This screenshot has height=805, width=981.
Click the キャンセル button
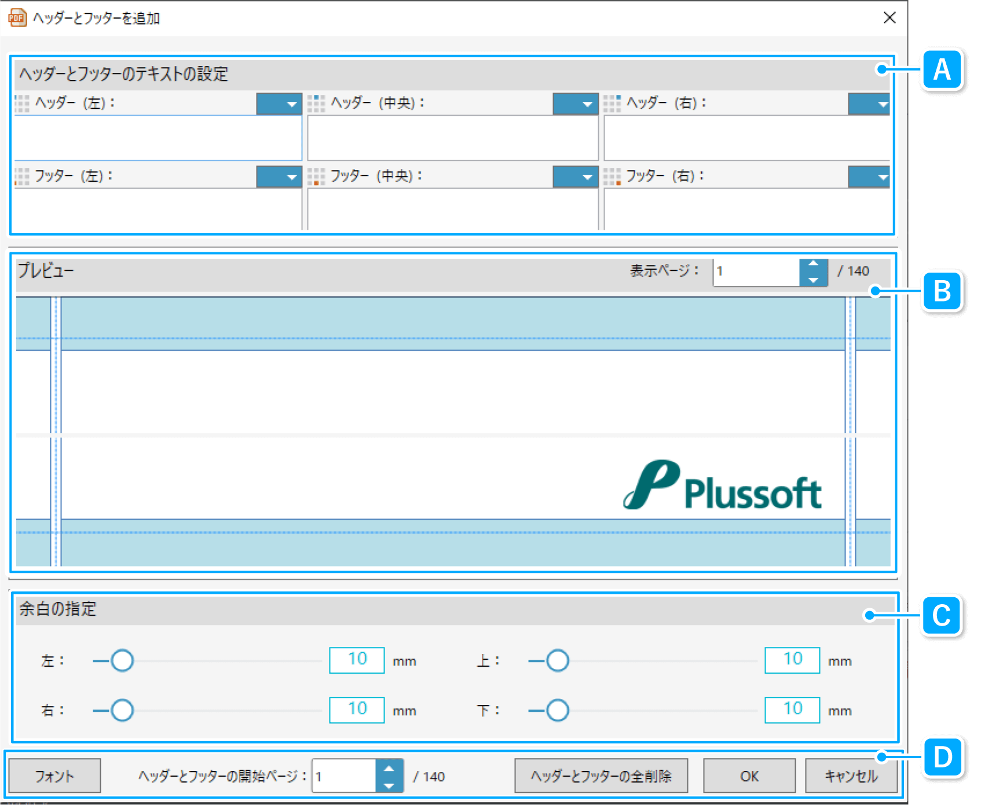[851, 776]
